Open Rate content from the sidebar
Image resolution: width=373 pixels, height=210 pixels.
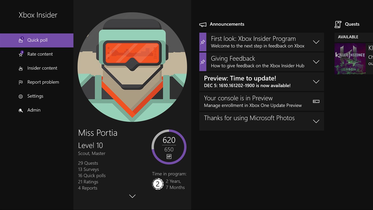coord(21,54)
